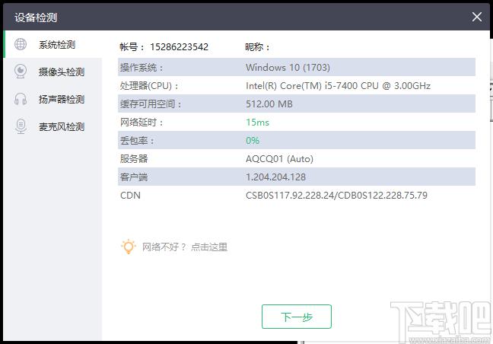Click the headphones icon for speaker check

pyautogui.click(x=21, y=99)
